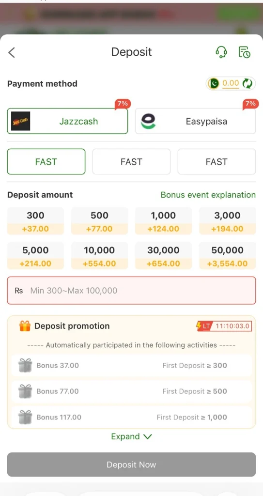
Task: Click the Jazzcash logo icon
Action: (x=20, y=121)
